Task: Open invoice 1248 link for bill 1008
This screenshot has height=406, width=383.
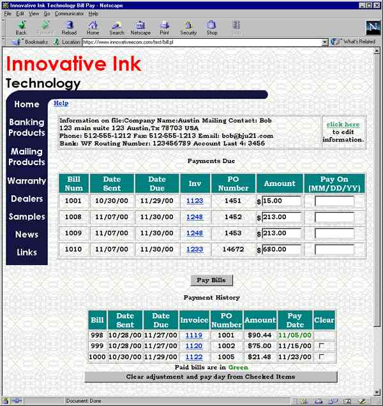Action: (x=195, y=217)
